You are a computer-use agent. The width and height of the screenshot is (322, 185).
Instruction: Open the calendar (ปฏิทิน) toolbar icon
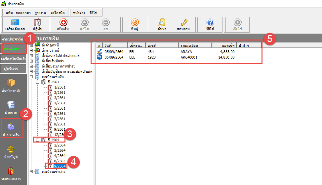(x=37, y=25)
